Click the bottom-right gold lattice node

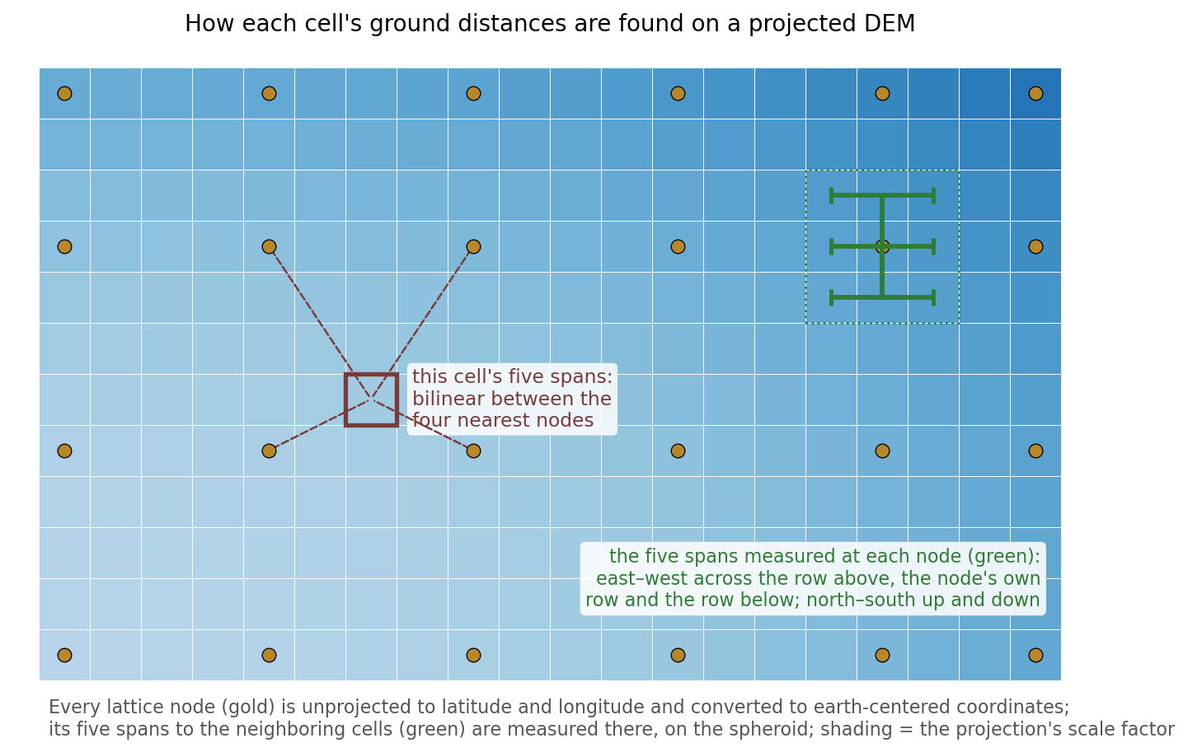click(1035, 656)
